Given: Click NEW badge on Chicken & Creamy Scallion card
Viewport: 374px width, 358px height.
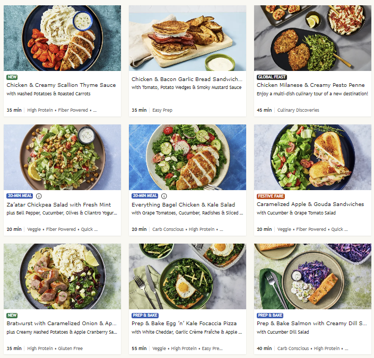Looking at the screenshot, I should click(x=12, y=77).
